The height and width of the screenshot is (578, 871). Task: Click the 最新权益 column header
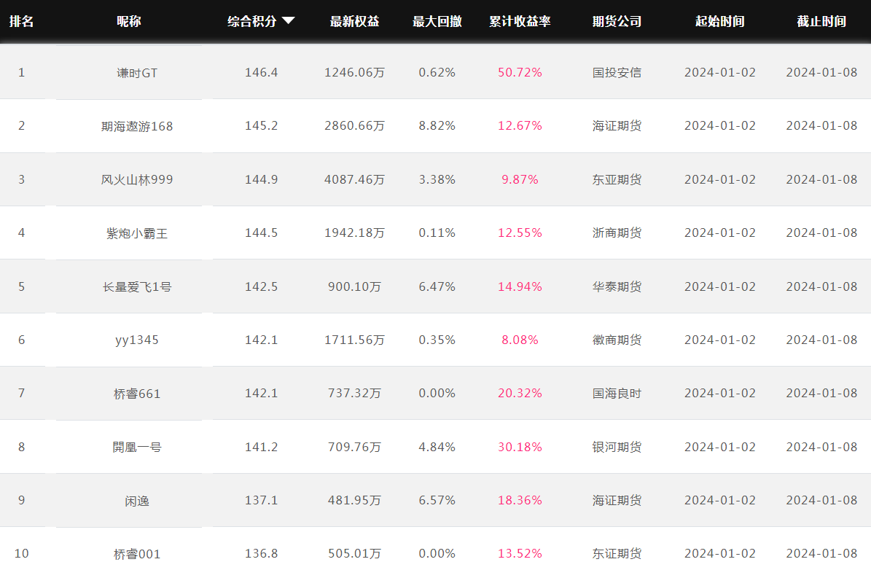[354, 21]
